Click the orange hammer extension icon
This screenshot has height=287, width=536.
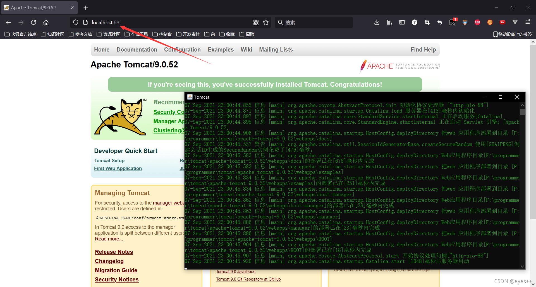490,22
